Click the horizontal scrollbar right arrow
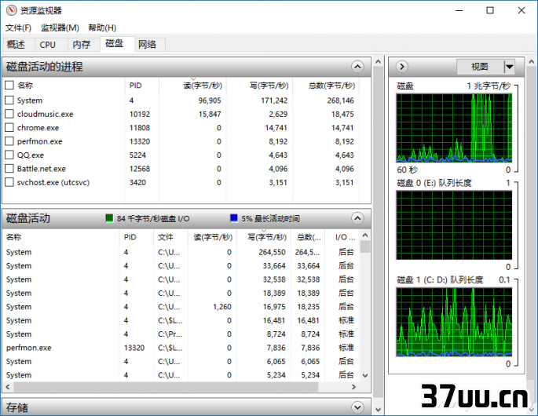The width and height of the screenshot is (538, 416). point(353,387)
